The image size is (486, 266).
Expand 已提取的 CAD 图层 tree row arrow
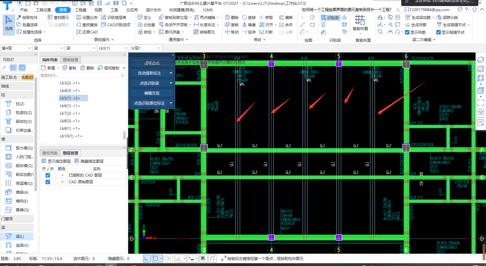tap(63, 175)
